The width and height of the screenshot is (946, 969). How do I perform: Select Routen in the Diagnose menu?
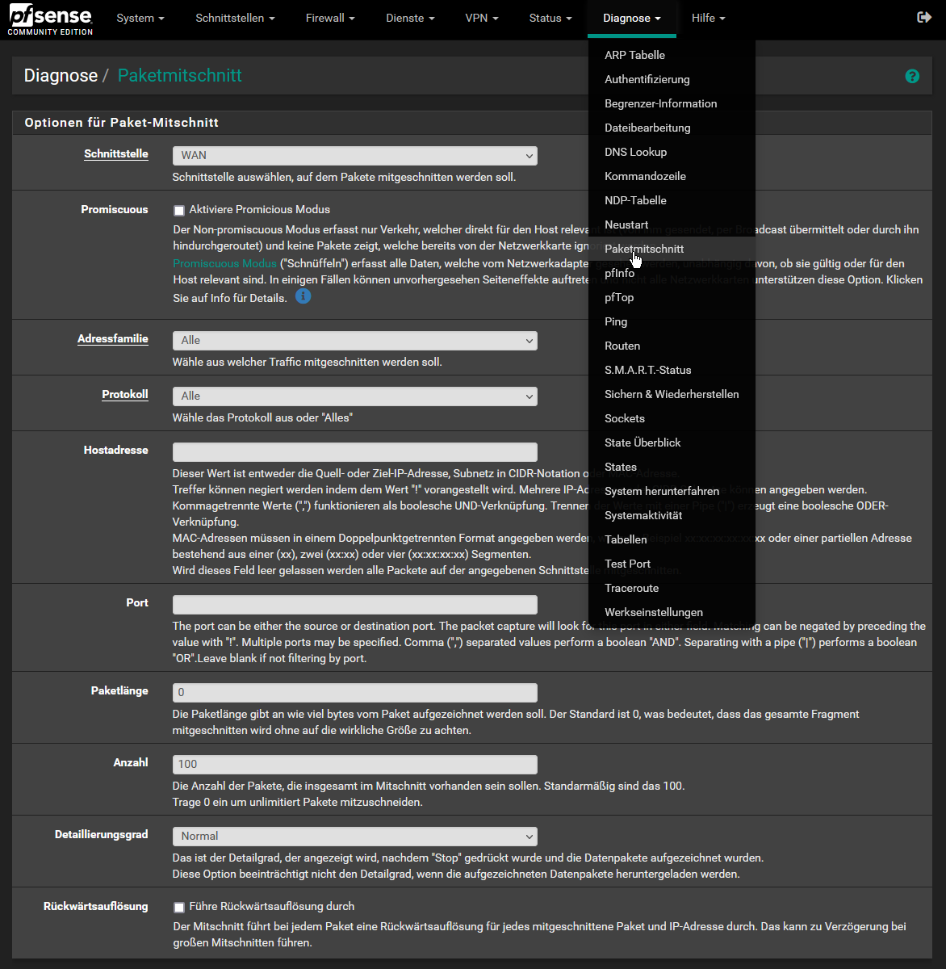coord(672,346)
